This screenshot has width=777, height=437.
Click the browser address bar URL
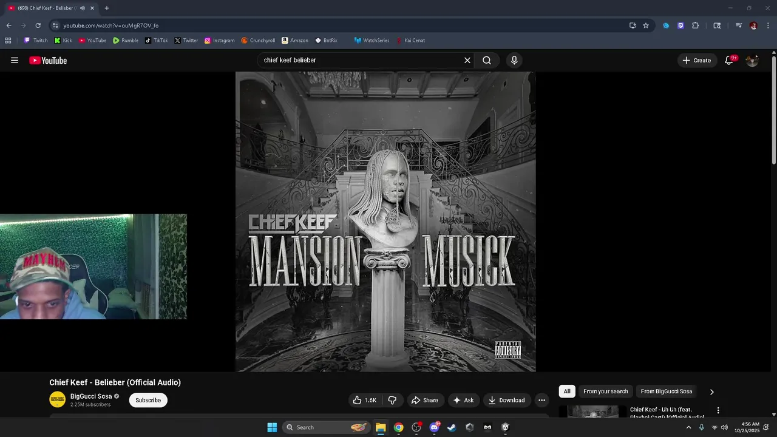pos(111,25)
